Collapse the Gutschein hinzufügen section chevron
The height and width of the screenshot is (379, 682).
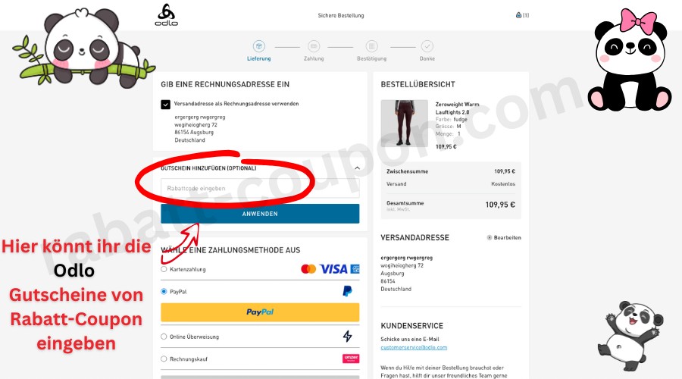[357, 168]
